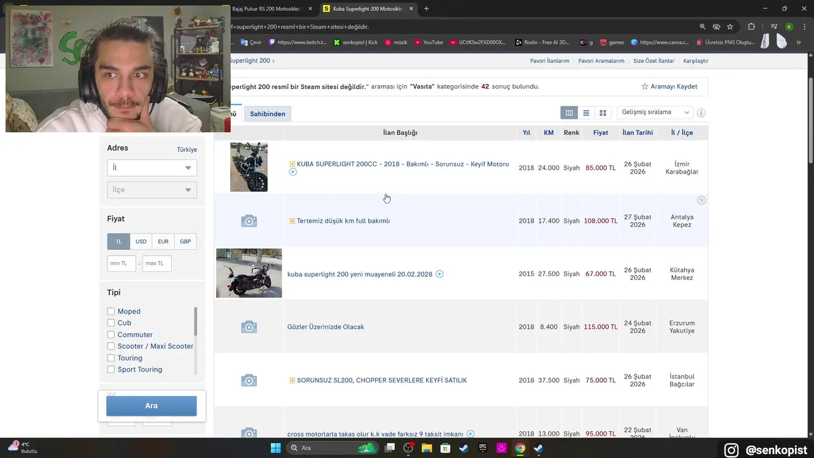Play video icon on yeni muayeneli listing

pos(439,274)
